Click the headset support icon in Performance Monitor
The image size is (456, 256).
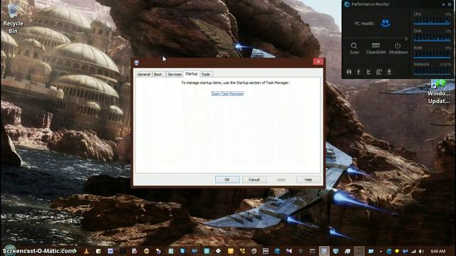[x=348, y=72]
